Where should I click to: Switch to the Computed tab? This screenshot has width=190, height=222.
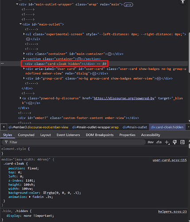pyautogui.click(x=26, y=135)
